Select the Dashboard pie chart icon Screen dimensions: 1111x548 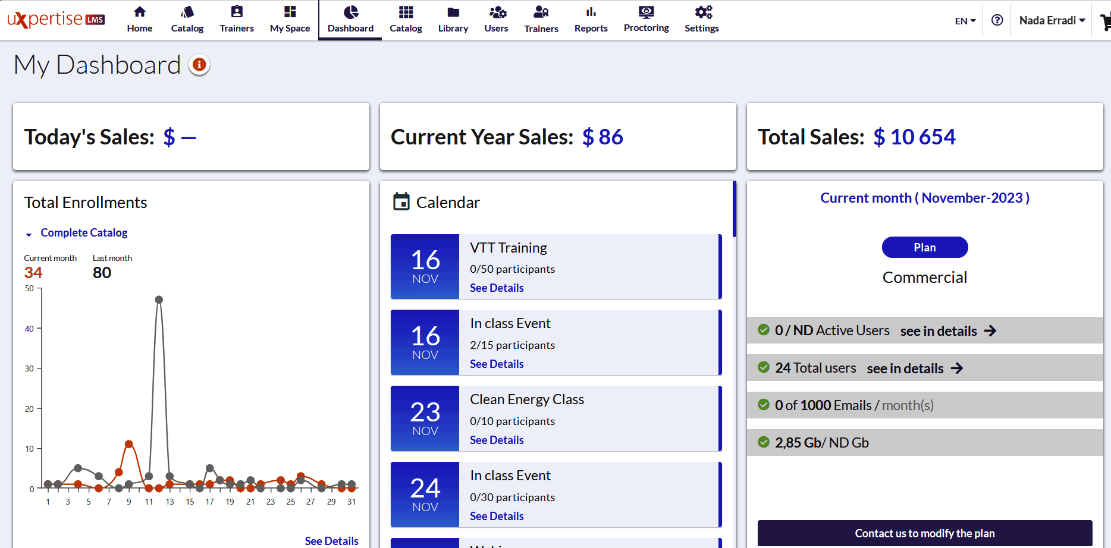pos(351,11)
